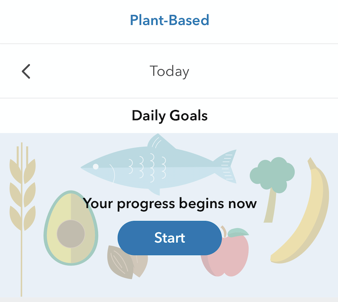The image size is (338, 302).
Task: Go back using the left chevron
Action: coord(26,71)
